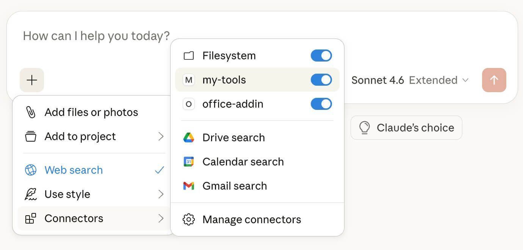523x250 pixels.
Task: Click the Gmail icon
Action: coord(189,186)
